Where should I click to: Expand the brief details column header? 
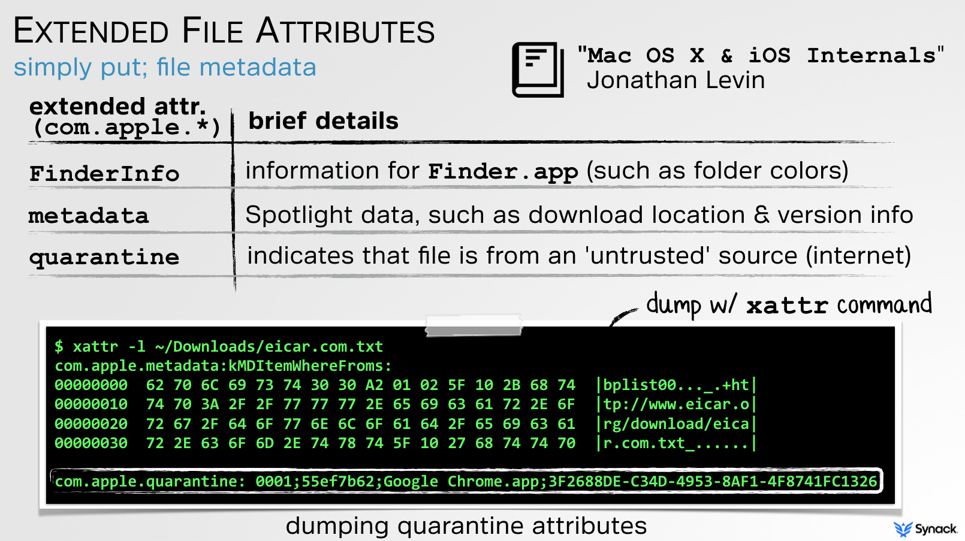tap(324, 121)
